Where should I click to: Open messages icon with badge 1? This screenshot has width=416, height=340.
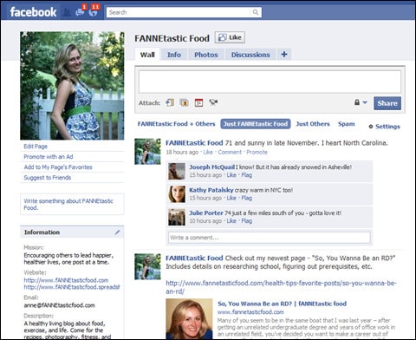click(80, 12)
